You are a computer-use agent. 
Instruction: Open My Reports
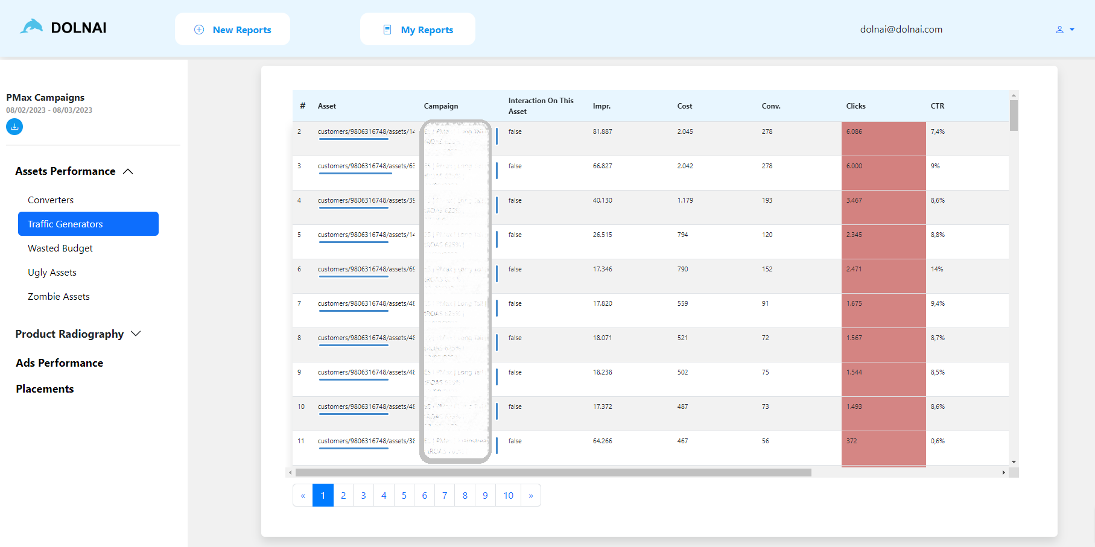[417, 29]
